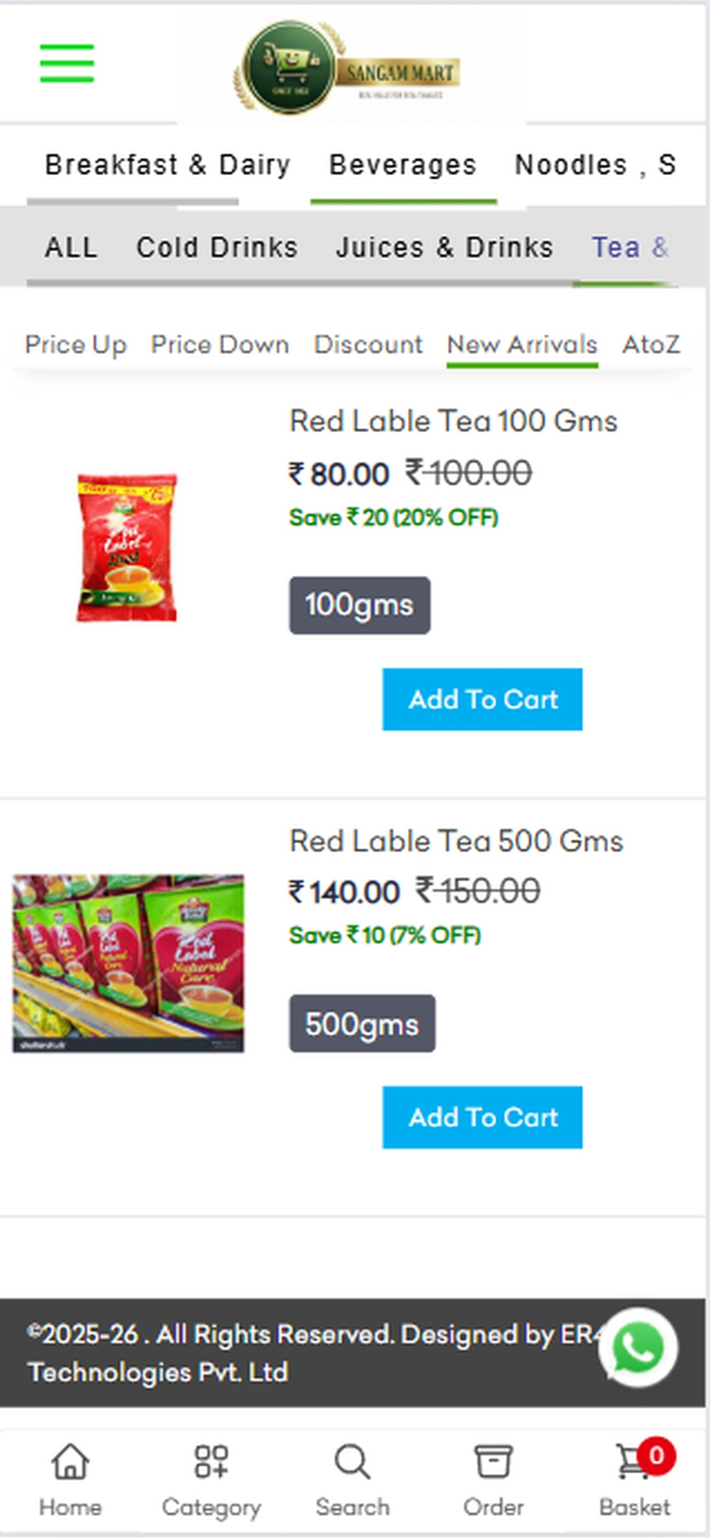This screenshot has width=710, height=1538.
Task: Select the 500gms size option
Action: [x=362, y=1022]
